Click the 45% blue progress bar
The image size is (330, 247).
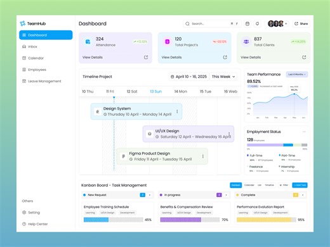[114, 220]
